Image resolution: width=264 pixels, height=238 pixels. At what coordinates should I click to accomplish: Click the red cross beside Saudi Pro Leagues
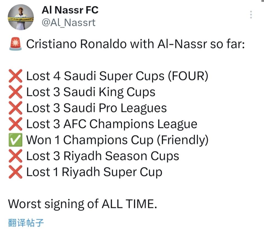(15, 108)
